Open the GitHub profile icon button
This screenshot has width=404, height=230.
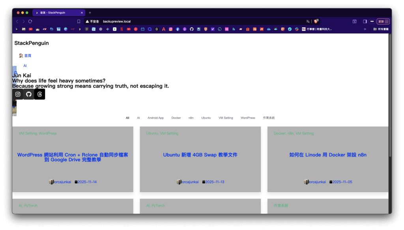(28, 94)
